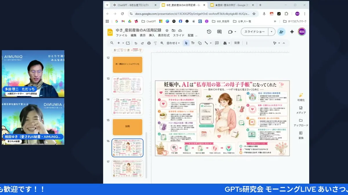348x195 pixels.
Task: Toggle the paint format roller
Action: coord(155,43)
